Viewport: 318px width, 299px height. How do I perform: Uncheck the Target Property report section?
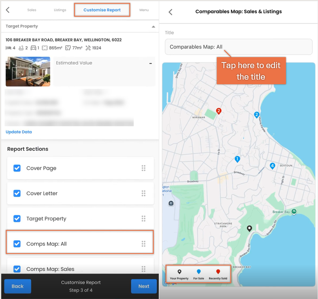pos(17,218)
